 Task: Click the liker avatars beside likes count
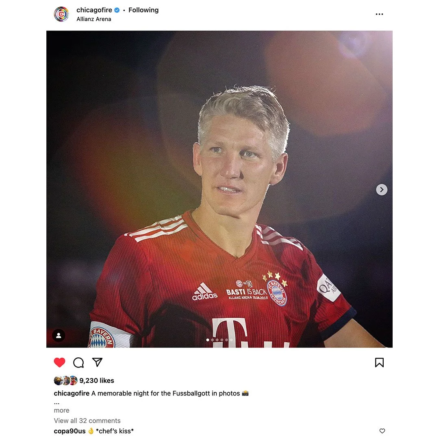65,380
